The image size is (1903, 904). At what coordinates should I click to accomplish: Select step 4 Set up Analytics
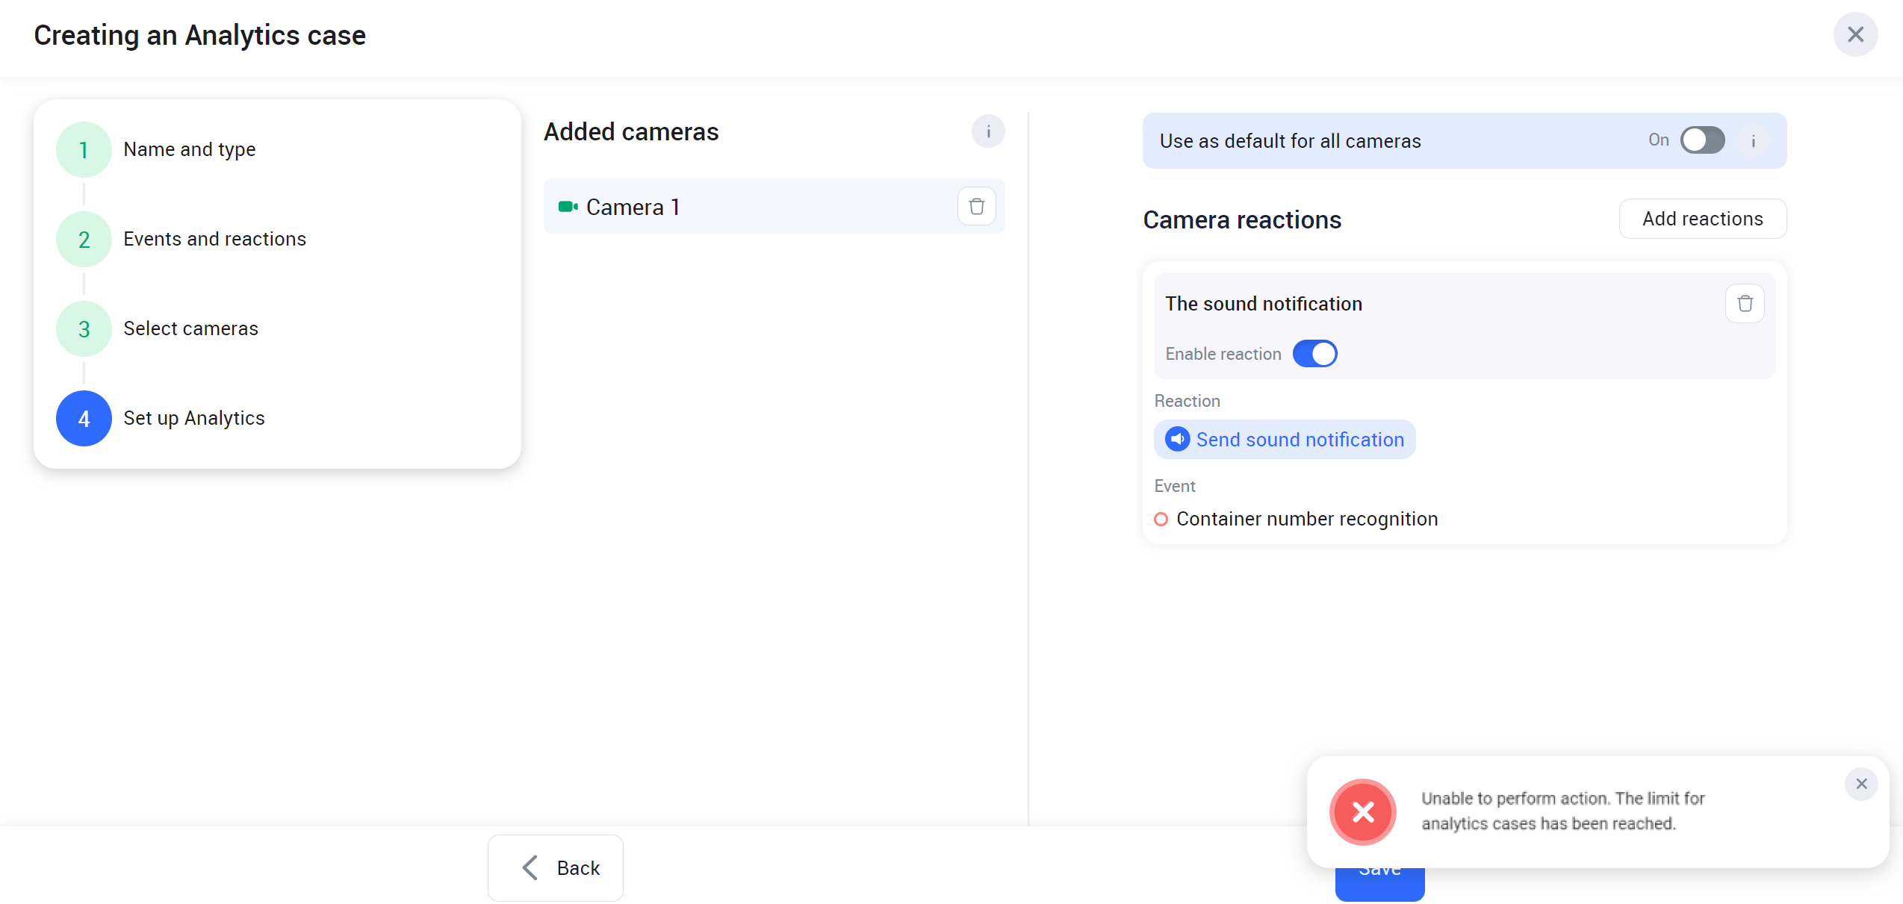click(84, 419)
